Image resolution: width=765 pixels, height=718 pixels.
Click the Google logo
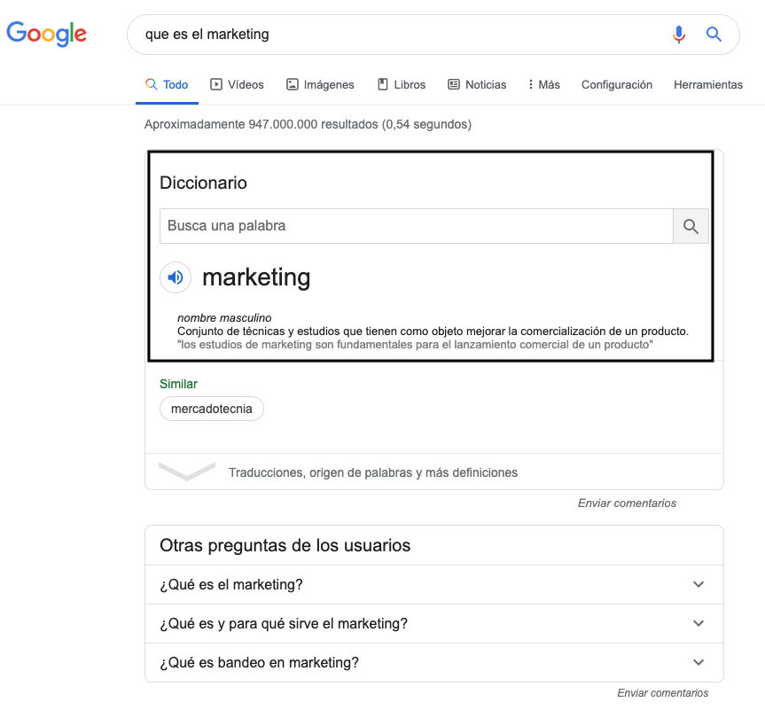(46, 34)
